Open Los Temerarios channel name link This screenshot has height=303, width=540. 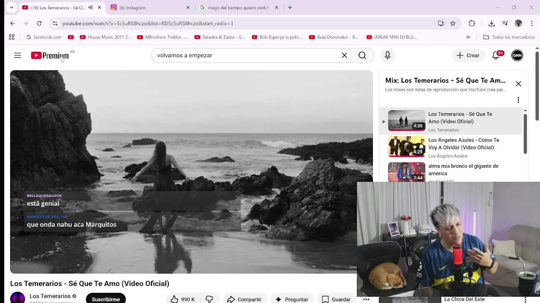pyautogui.click(x=50, y=296)
